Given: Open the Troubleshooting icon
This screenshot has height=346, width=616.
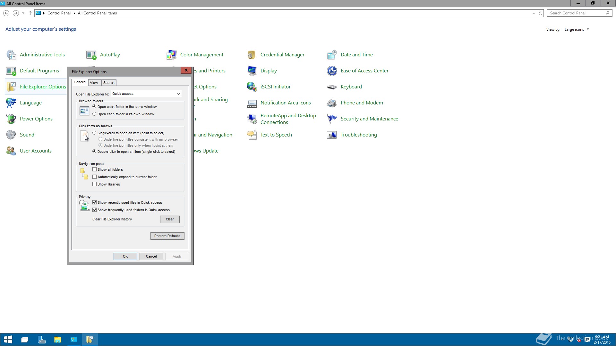Looking at the screenshot, I should click(332, 135).
